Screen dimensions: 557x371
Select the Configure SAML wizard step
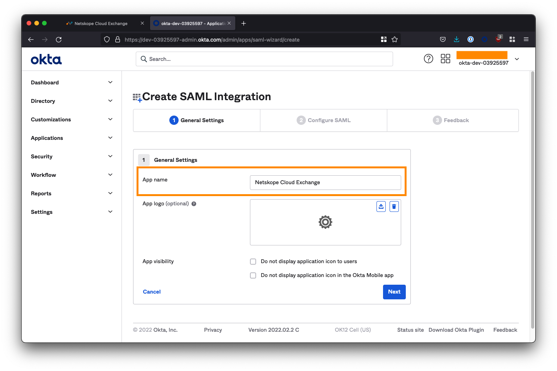324,120
